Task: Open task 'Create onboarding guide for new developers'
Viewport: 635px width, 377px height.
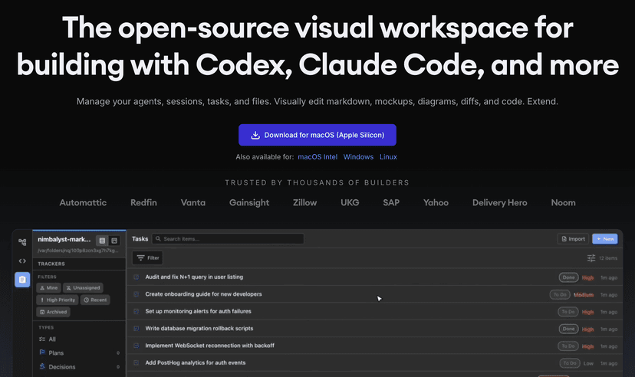Action: [204, 294]
